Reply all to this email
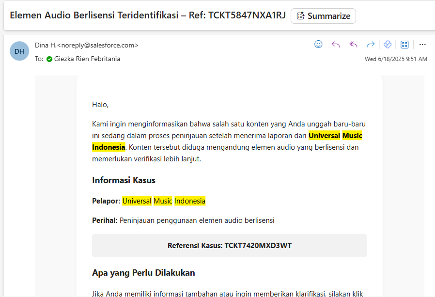435x297 pixels. coord(353,45)
